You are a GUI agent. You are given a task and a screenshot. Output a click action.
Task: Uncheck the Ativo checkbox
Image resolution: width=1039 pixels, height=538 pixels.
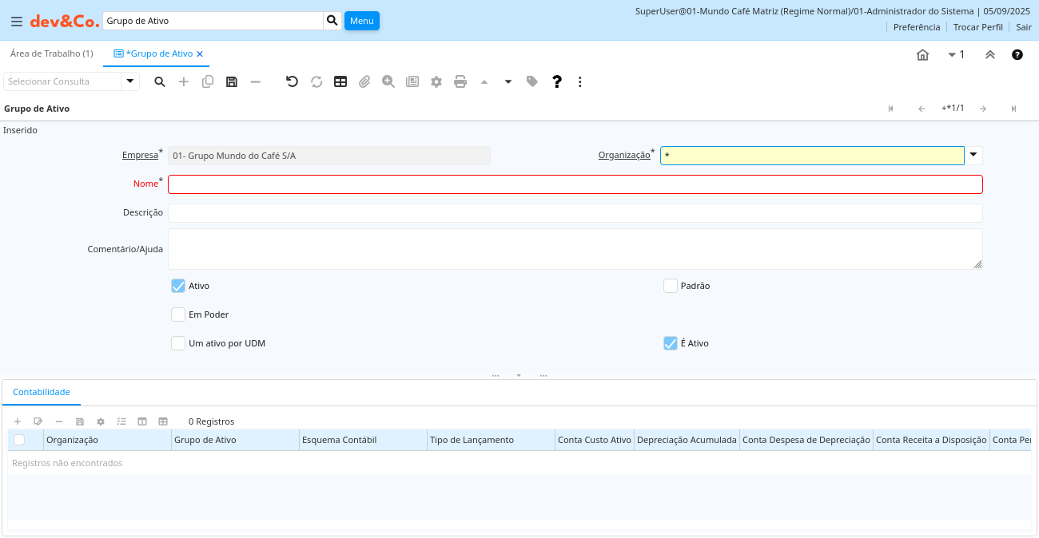coord(178,286)
